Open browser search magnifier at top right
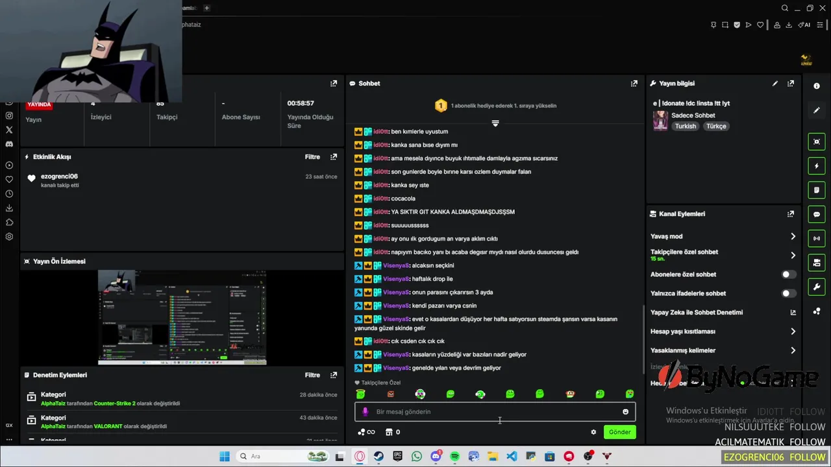Viewport: 831px width, 467px height. click(785, 8)
